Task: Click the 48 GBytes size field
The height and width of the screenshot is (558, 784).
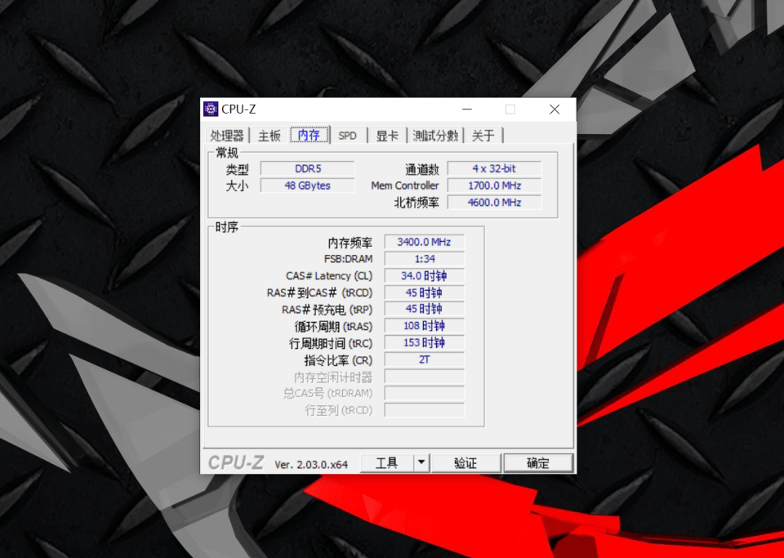Action: (x=308, y=185)
